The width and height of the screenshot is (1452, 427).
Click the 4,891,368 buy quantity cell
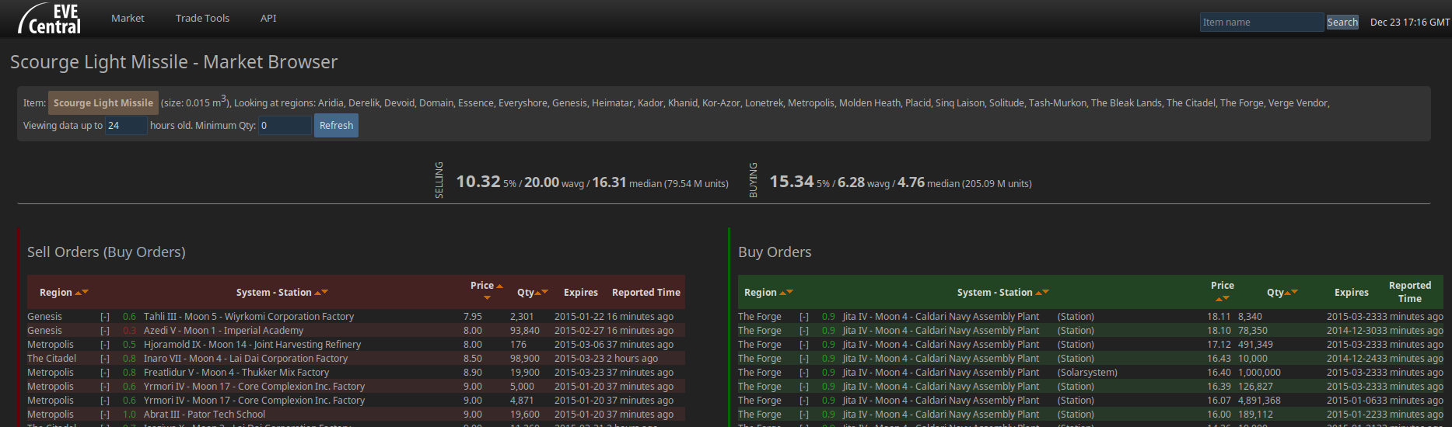[x=1259, y=401]
